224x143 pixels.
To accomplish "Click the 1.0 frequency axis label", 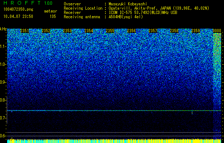I will pyautogui.click(x=3, y=65).
